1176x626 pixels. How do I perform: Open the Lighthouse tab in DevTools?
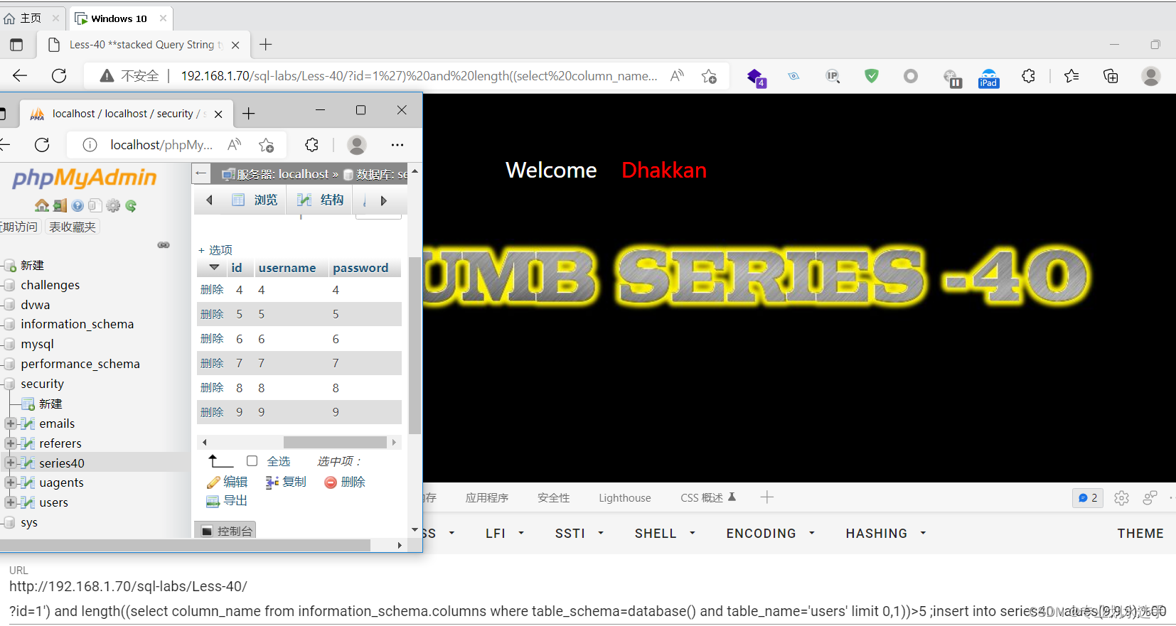[624, 498]
